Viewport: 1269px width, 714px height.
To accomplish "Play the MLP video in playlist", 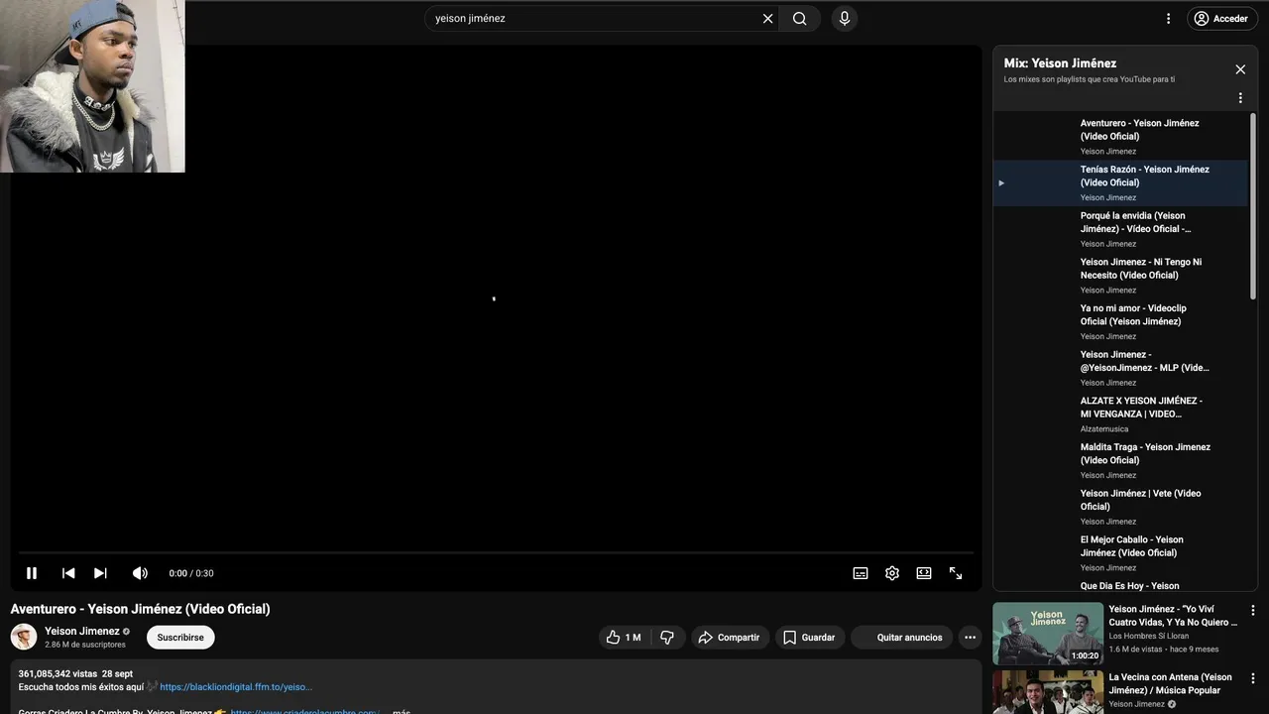I will 1120,368.
